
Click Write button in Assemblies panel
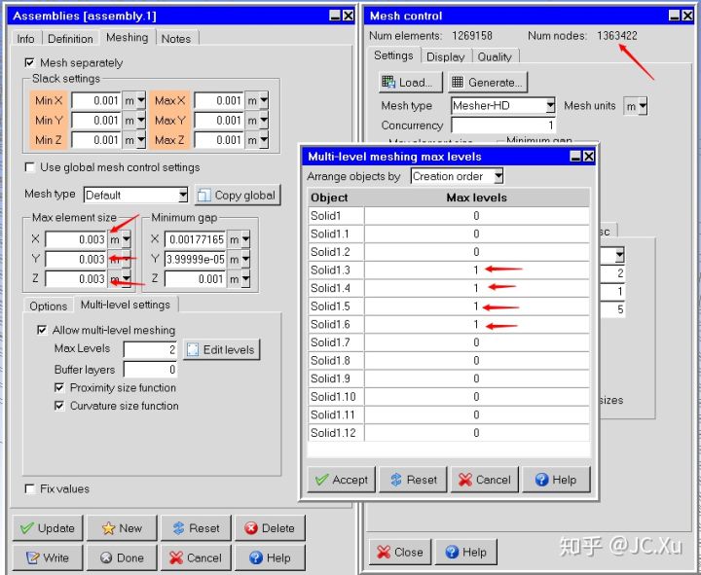pos(48,557)
